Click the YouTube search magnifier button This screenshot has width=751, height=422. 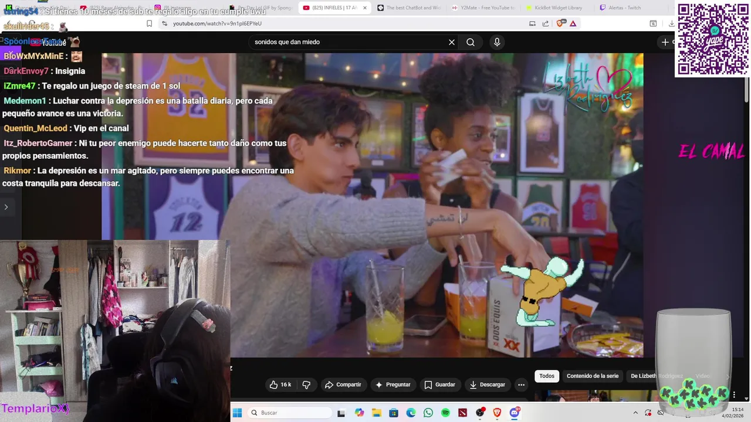(x=471, y=42)
